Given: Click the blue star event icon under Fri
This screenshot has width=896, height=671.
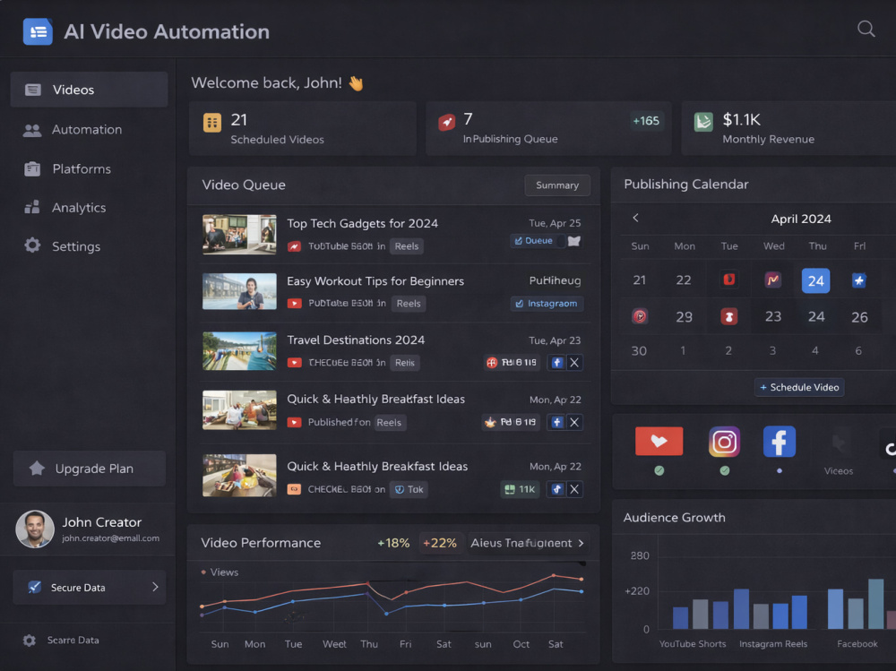Looking at the screenshot, I should 859,280.
